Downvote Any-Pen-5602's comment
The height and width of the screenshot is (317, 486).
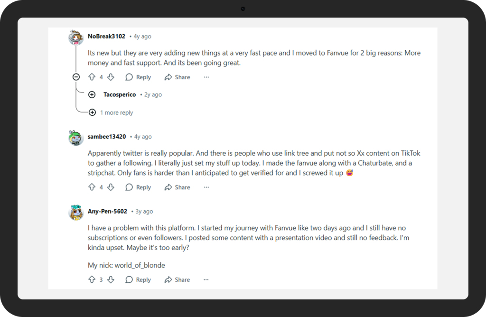click(111, 280)
